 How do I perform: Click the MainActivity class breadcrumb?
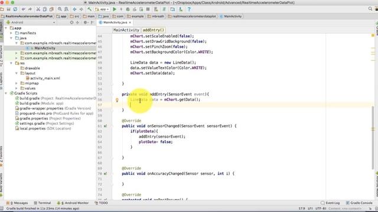tap(231, 16)
